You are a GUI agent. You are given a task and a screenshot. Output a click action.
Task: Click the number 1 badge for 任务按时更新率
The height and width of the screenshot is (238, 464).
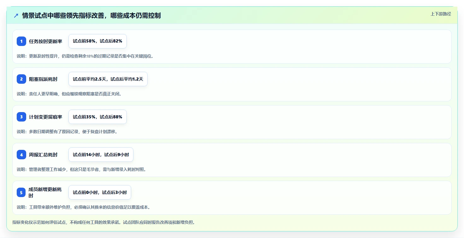[21, 41]
